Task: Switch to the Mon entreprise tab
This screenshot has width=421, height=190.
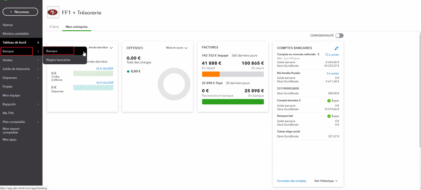Action: [x=76, y=27]
